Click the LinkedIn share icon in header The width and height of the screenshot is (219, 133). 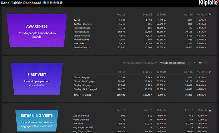click(x=54, y=3)
